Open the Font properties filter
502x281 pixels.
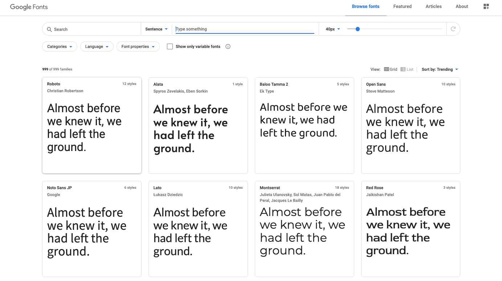138,46
